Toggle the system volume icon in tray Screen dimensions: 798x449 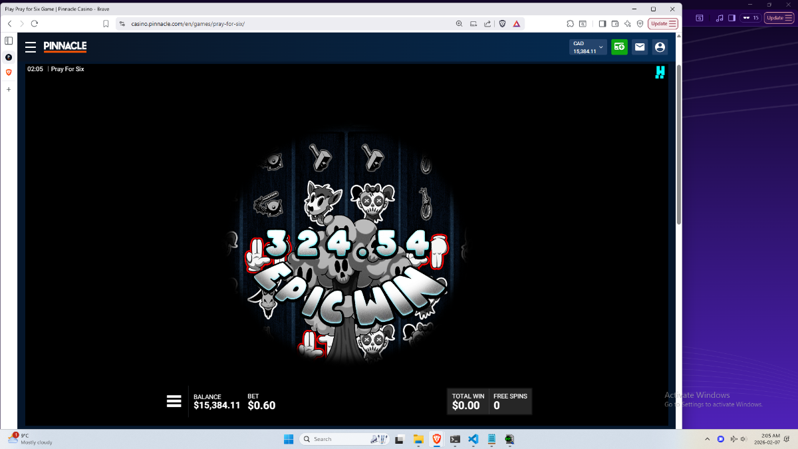point(733,439)
